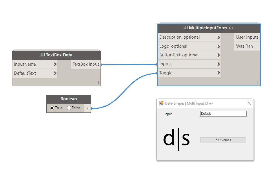Click the indicator on UI.TextBox Data node corner
This screenshot has height=195, width=275.
click(98, 83)
